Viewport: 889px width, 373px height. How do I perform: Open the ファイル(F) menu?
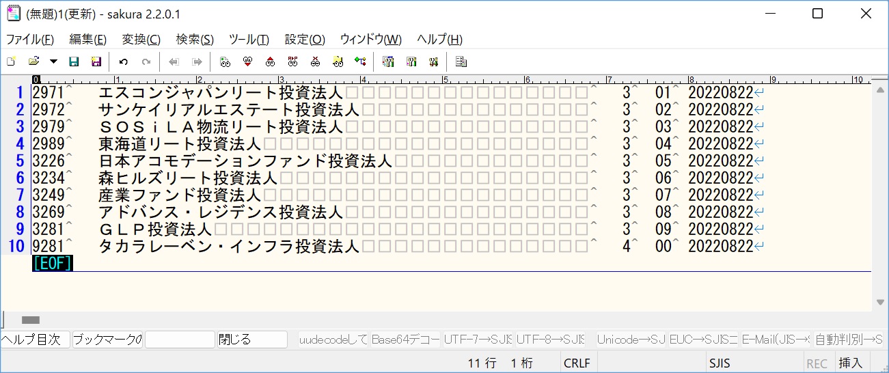pos(29,39)
